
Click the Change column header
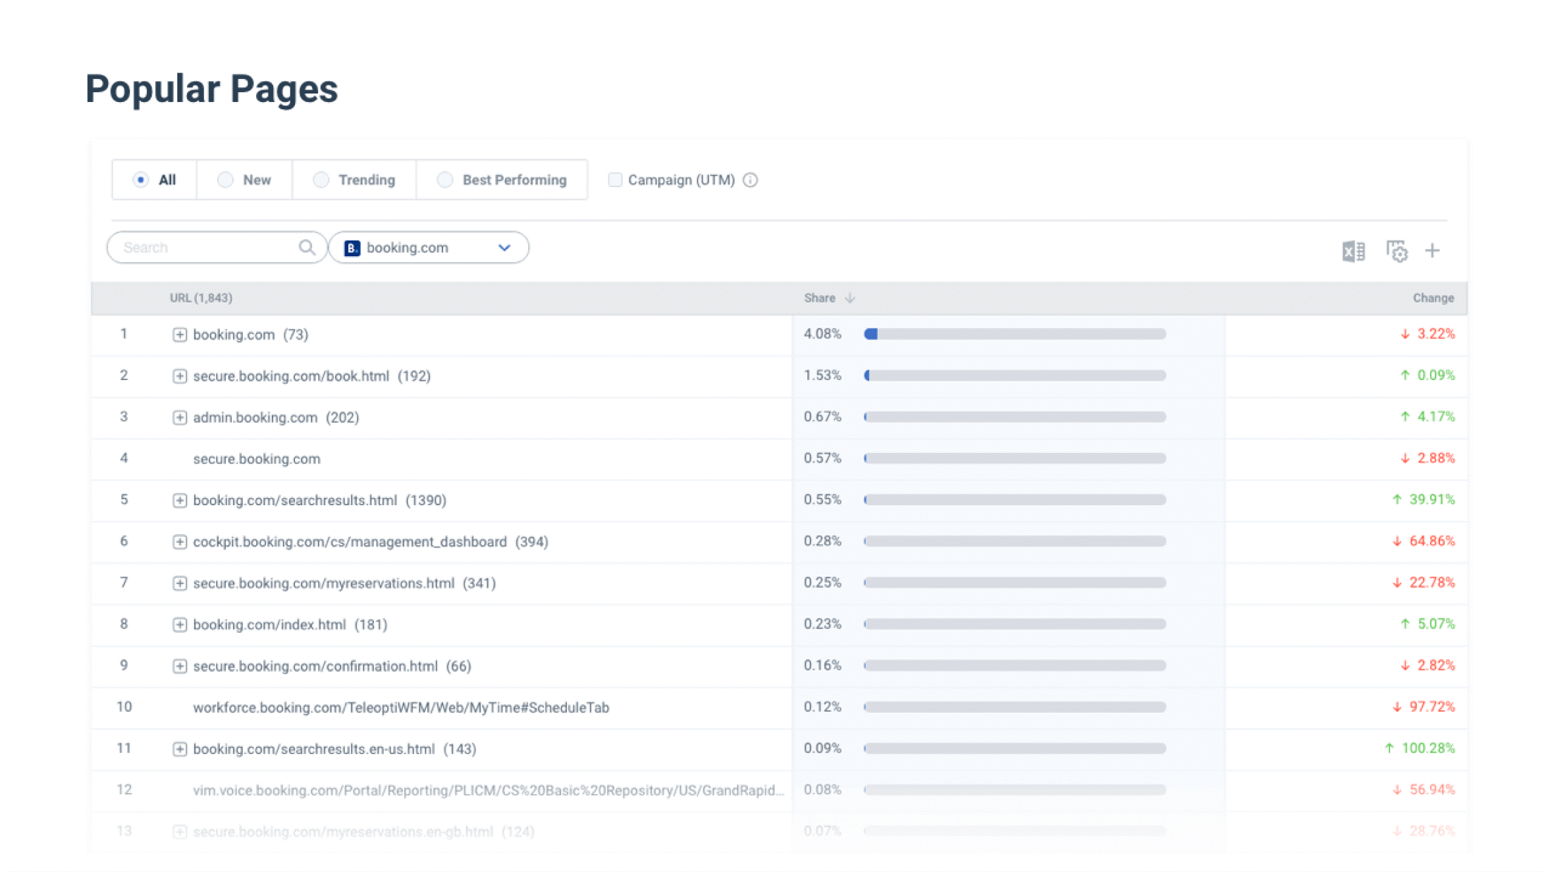click(x=1433, y=298)
